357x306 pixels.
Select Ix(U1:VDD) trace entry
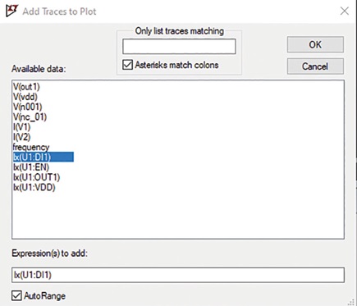point(34,187)
